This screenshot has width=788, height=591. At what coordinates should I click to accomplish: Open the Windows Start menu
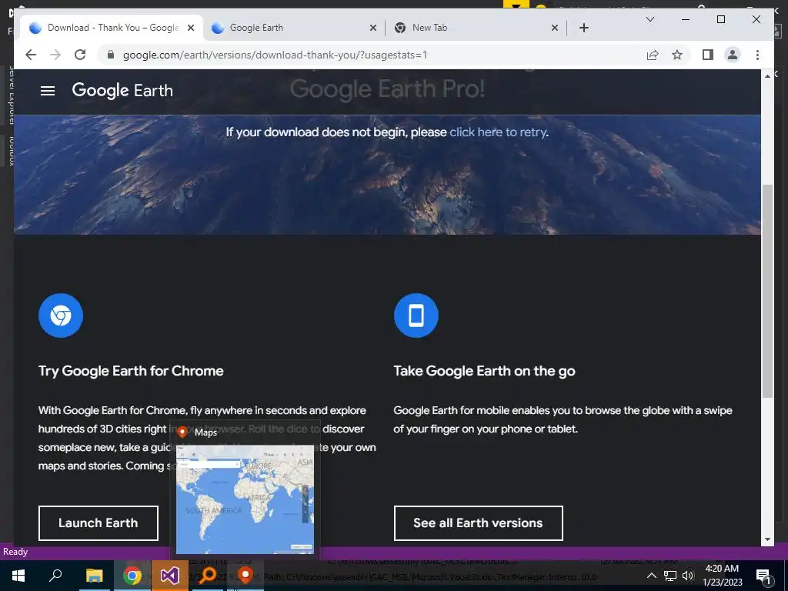point(18,576)
